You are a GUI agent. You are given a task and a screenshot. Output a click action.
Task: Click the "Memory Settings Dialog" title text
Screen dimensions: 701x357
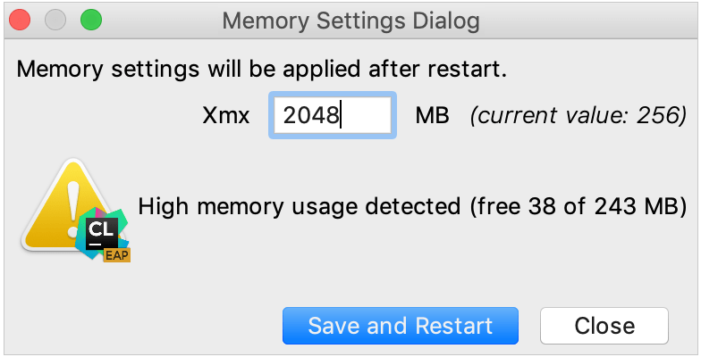350,20
